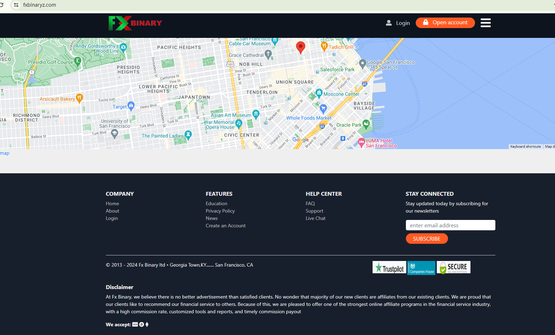Open the Support link
The image size is (555, 335).
[x=314, y=211]
